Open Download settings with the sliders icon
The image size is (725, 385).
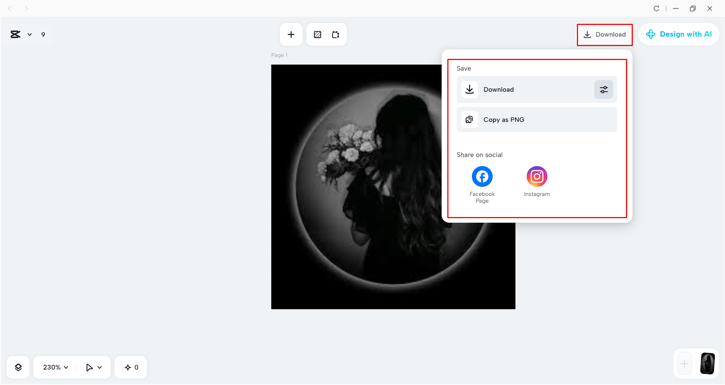603,89
